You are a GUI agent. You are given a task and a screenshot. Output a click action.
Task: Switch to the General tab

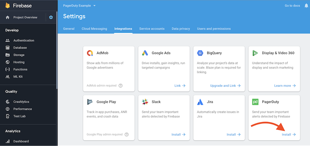(69, 29)
